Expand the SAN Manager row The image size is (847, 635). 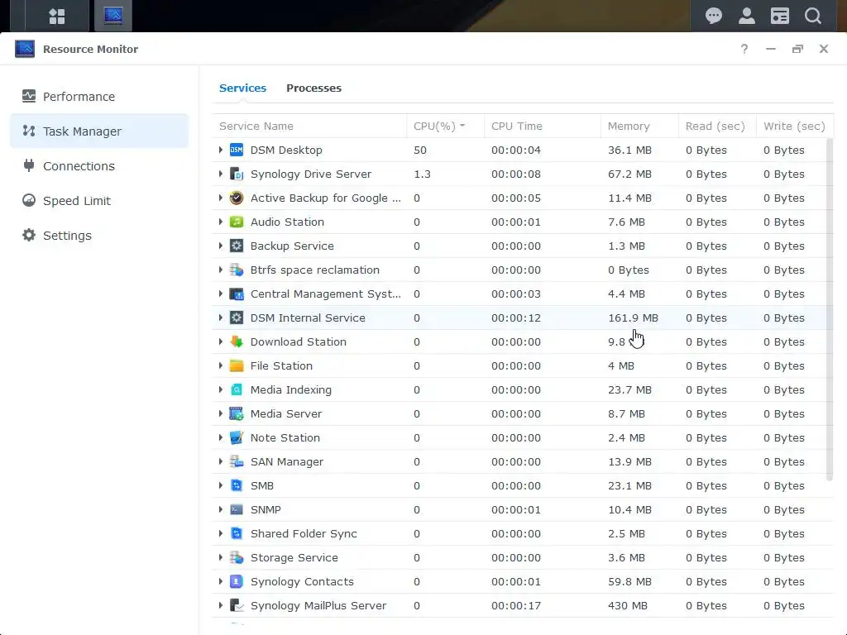pos(220,461)
